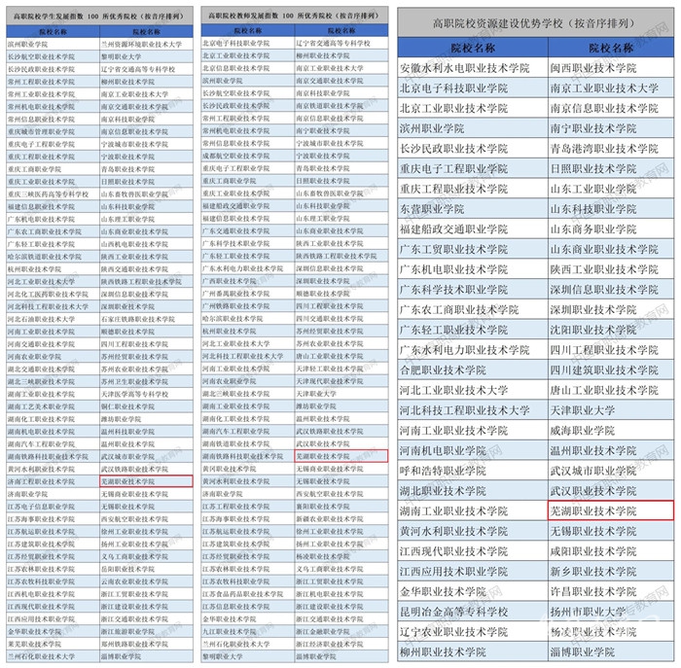This screenshot has height=668, width=681.
Task: Click 许昌职业技术学院 entry
Action: click(x=611, y=591)
